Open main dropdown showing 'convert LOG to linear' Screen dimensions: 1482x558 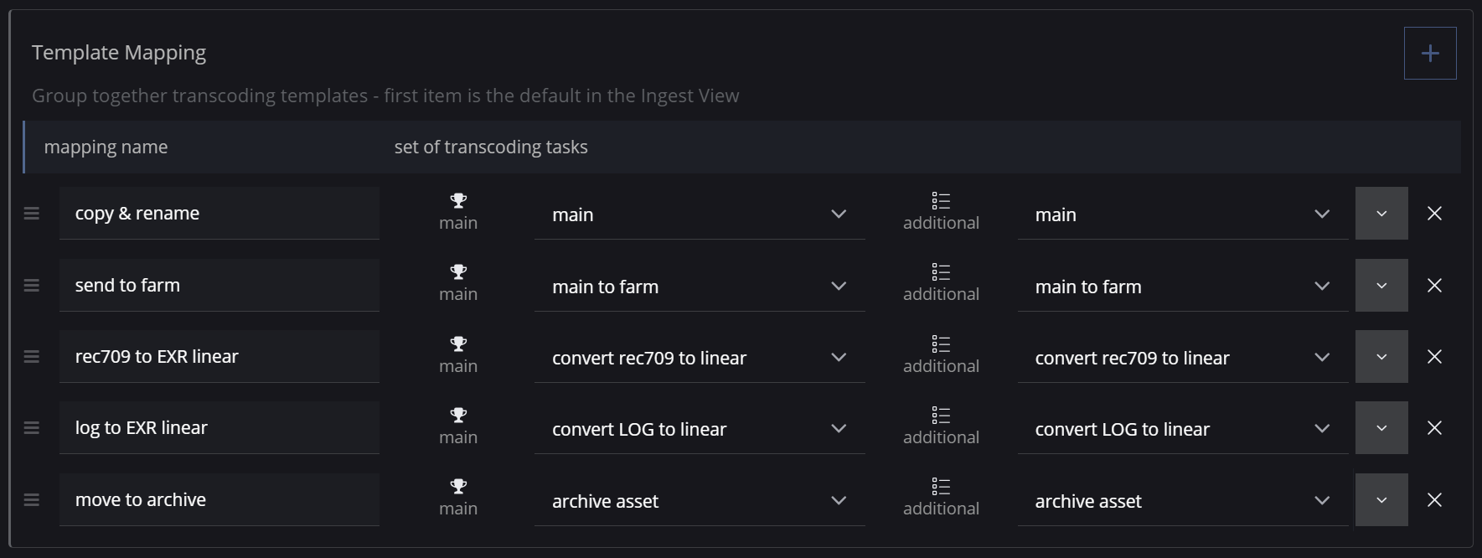point(699,429)
